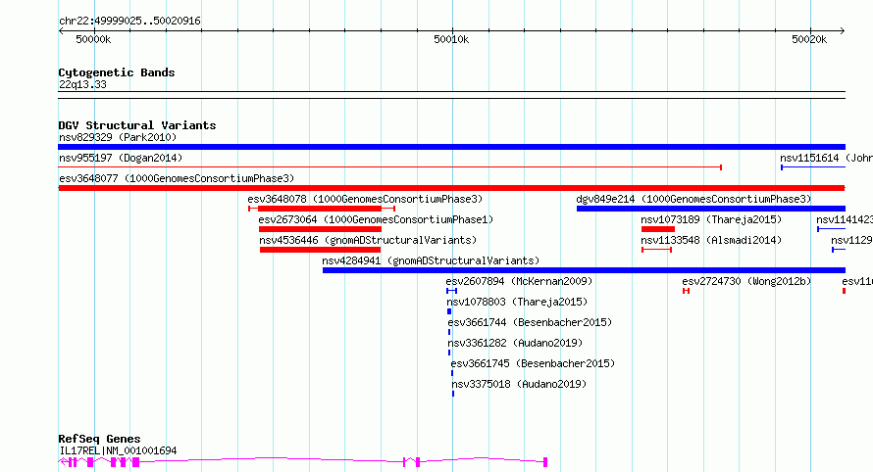Click the Cytogenetic Bands track title
The image size is (873, 472).
tap(117, 72)
